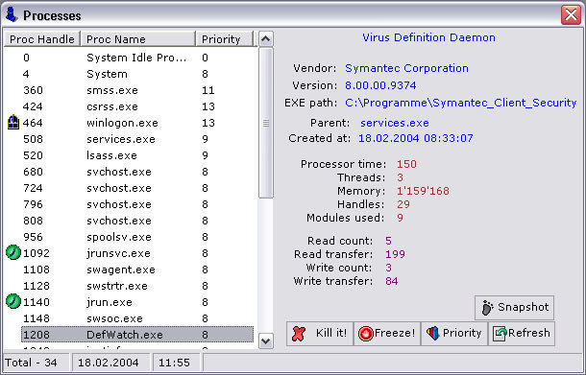Click the Refresh button's arrow icon
The height and width of the screenshot is (375, 586).
point(500,333)
